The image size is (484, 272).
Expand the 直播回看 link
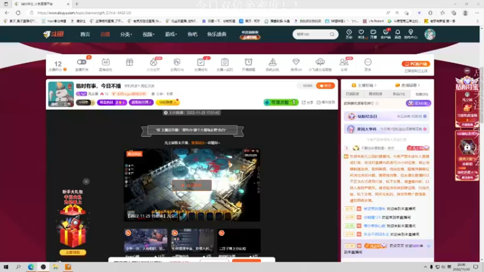tap(407, 85)
